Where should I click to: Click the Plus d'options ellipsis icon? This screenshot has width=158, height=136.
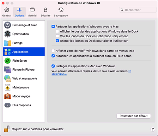[x=8, y=105]
